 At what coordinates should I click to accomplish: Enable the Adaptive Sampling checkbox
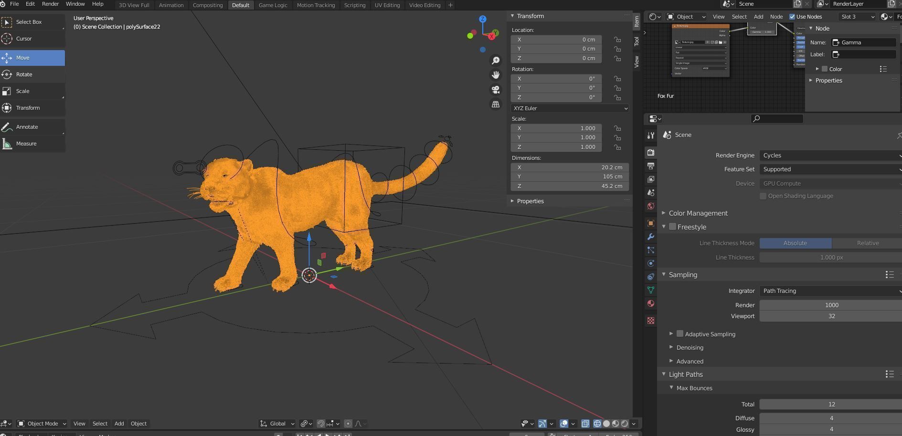(680, 333)
